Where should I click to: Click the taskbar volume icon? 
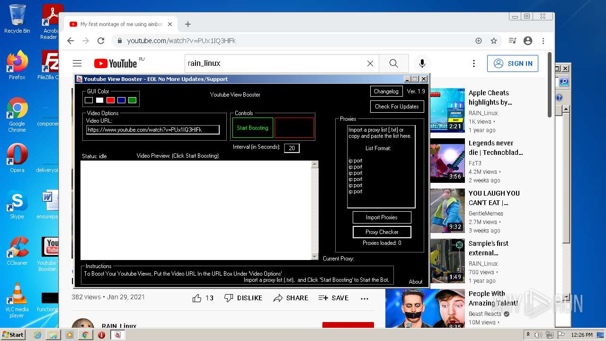click(538, 335)
